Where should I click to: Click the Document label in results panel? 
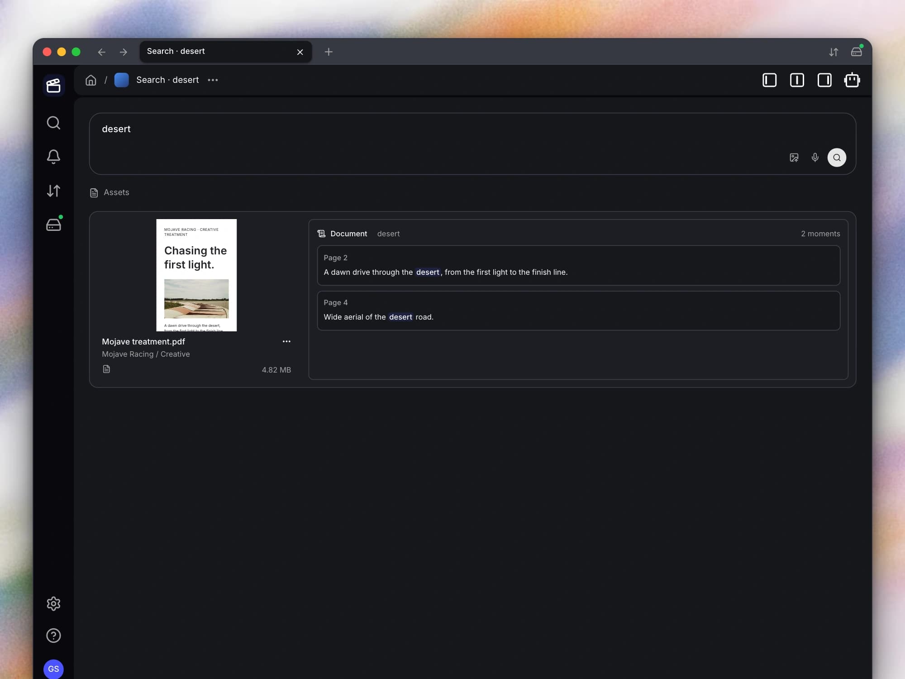(x=348, y=234)
